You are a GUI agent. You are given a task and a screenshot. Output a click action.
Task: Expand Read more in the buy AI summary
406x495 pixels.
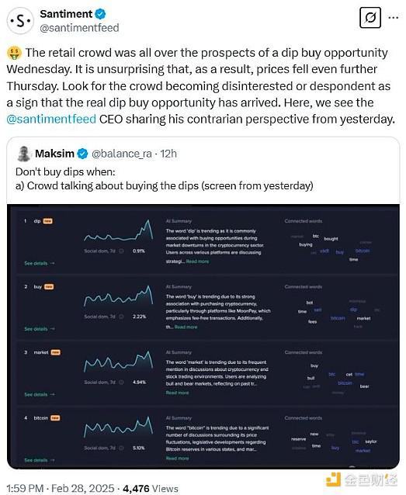[x=186, y=327]
